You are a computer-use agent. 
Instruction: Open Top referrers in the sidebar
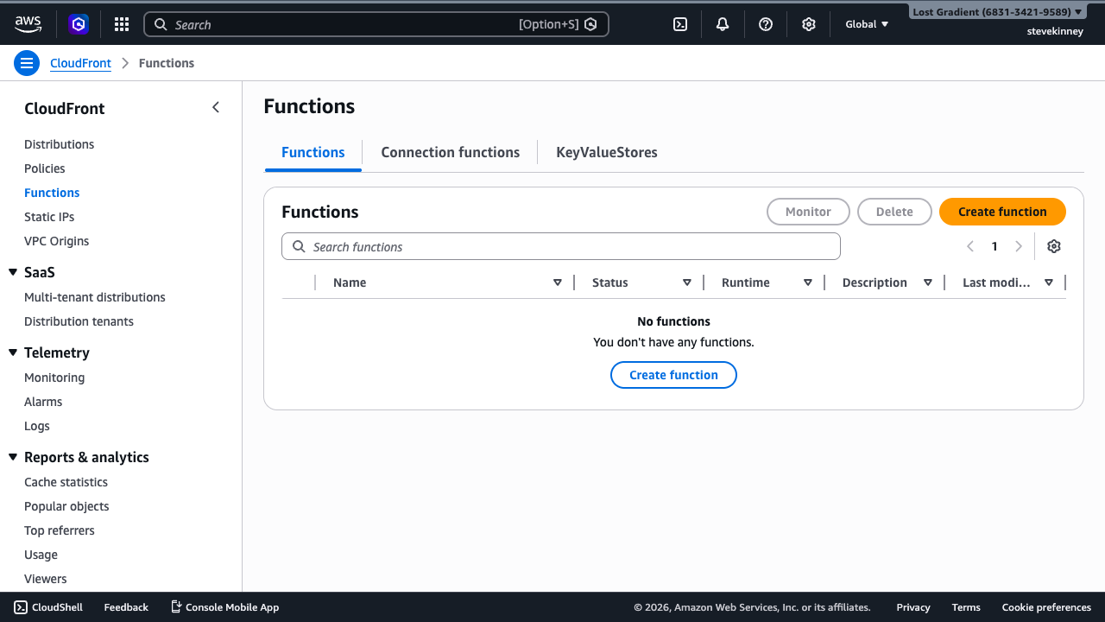point(60,530)
